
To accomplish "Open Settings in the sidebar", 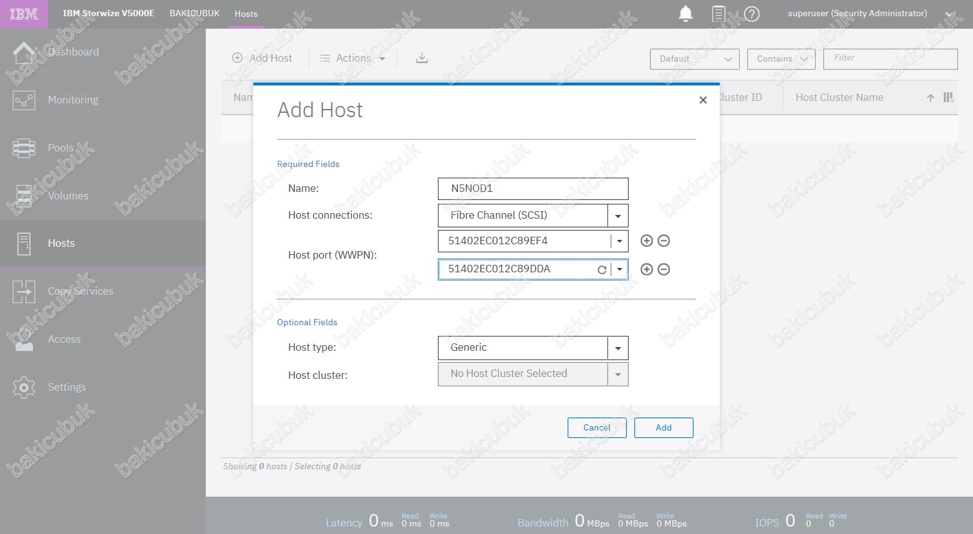I will coord(103,388).
